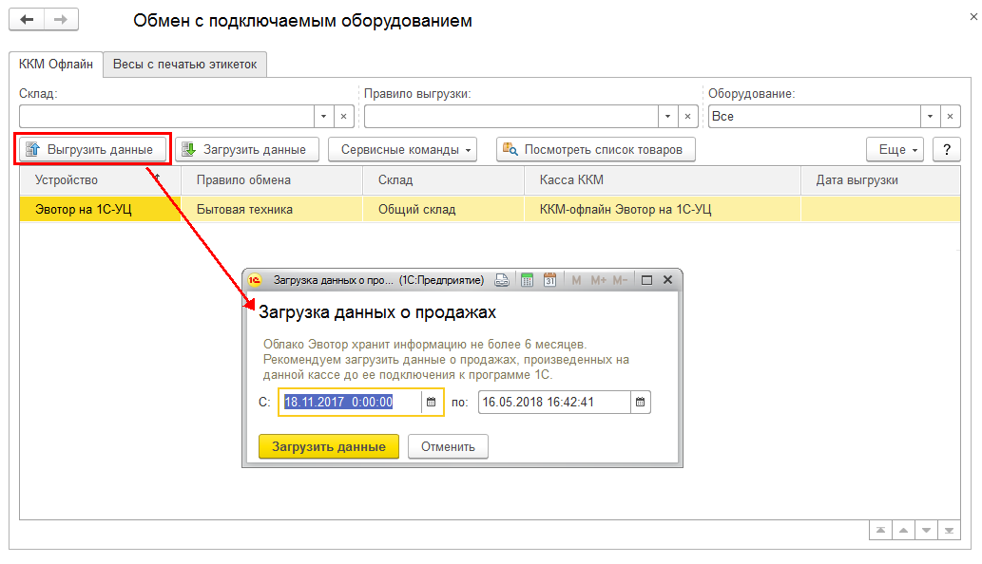982x564 pixels.
Task: Move down one row with the down arrow
Action: [x=926, y=530]
